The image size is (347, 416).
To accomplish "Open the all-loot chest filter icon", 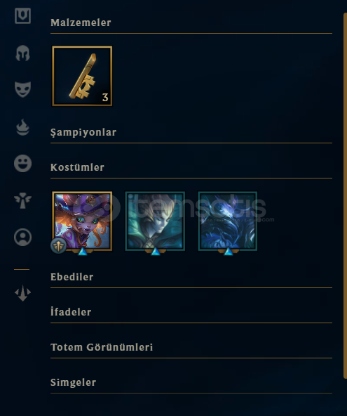I will coord(22,16).
